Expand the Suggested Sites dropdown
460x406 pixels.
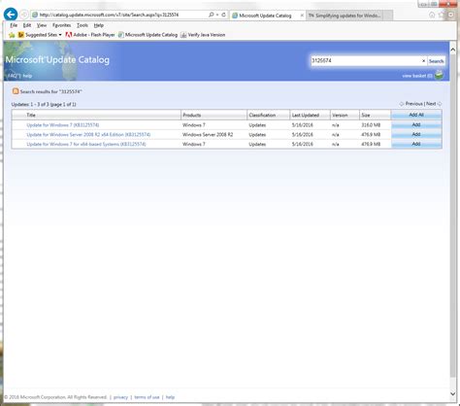(60, 35)
